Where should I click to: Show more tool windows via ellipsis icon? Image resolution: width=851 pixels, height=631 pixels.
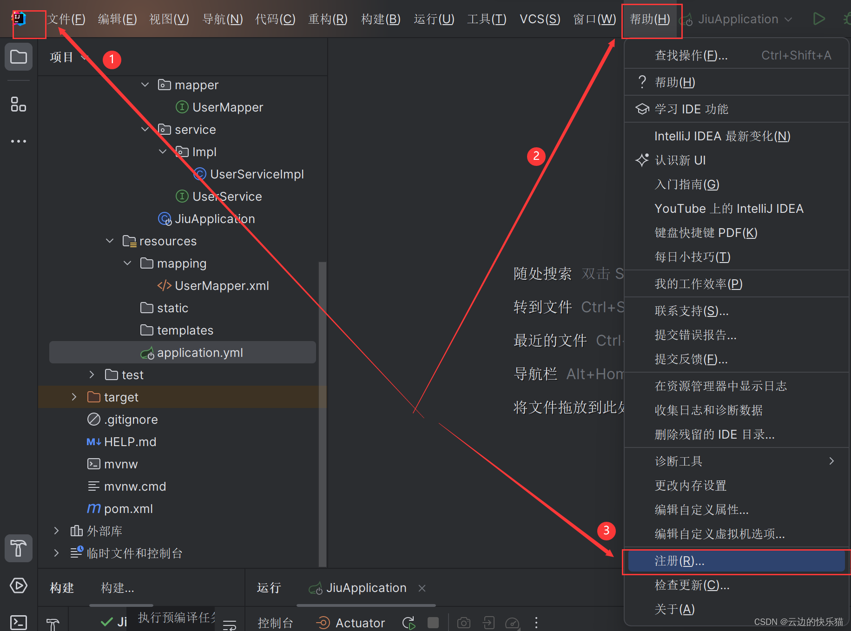pyautogui.click(x=19, y=141)
